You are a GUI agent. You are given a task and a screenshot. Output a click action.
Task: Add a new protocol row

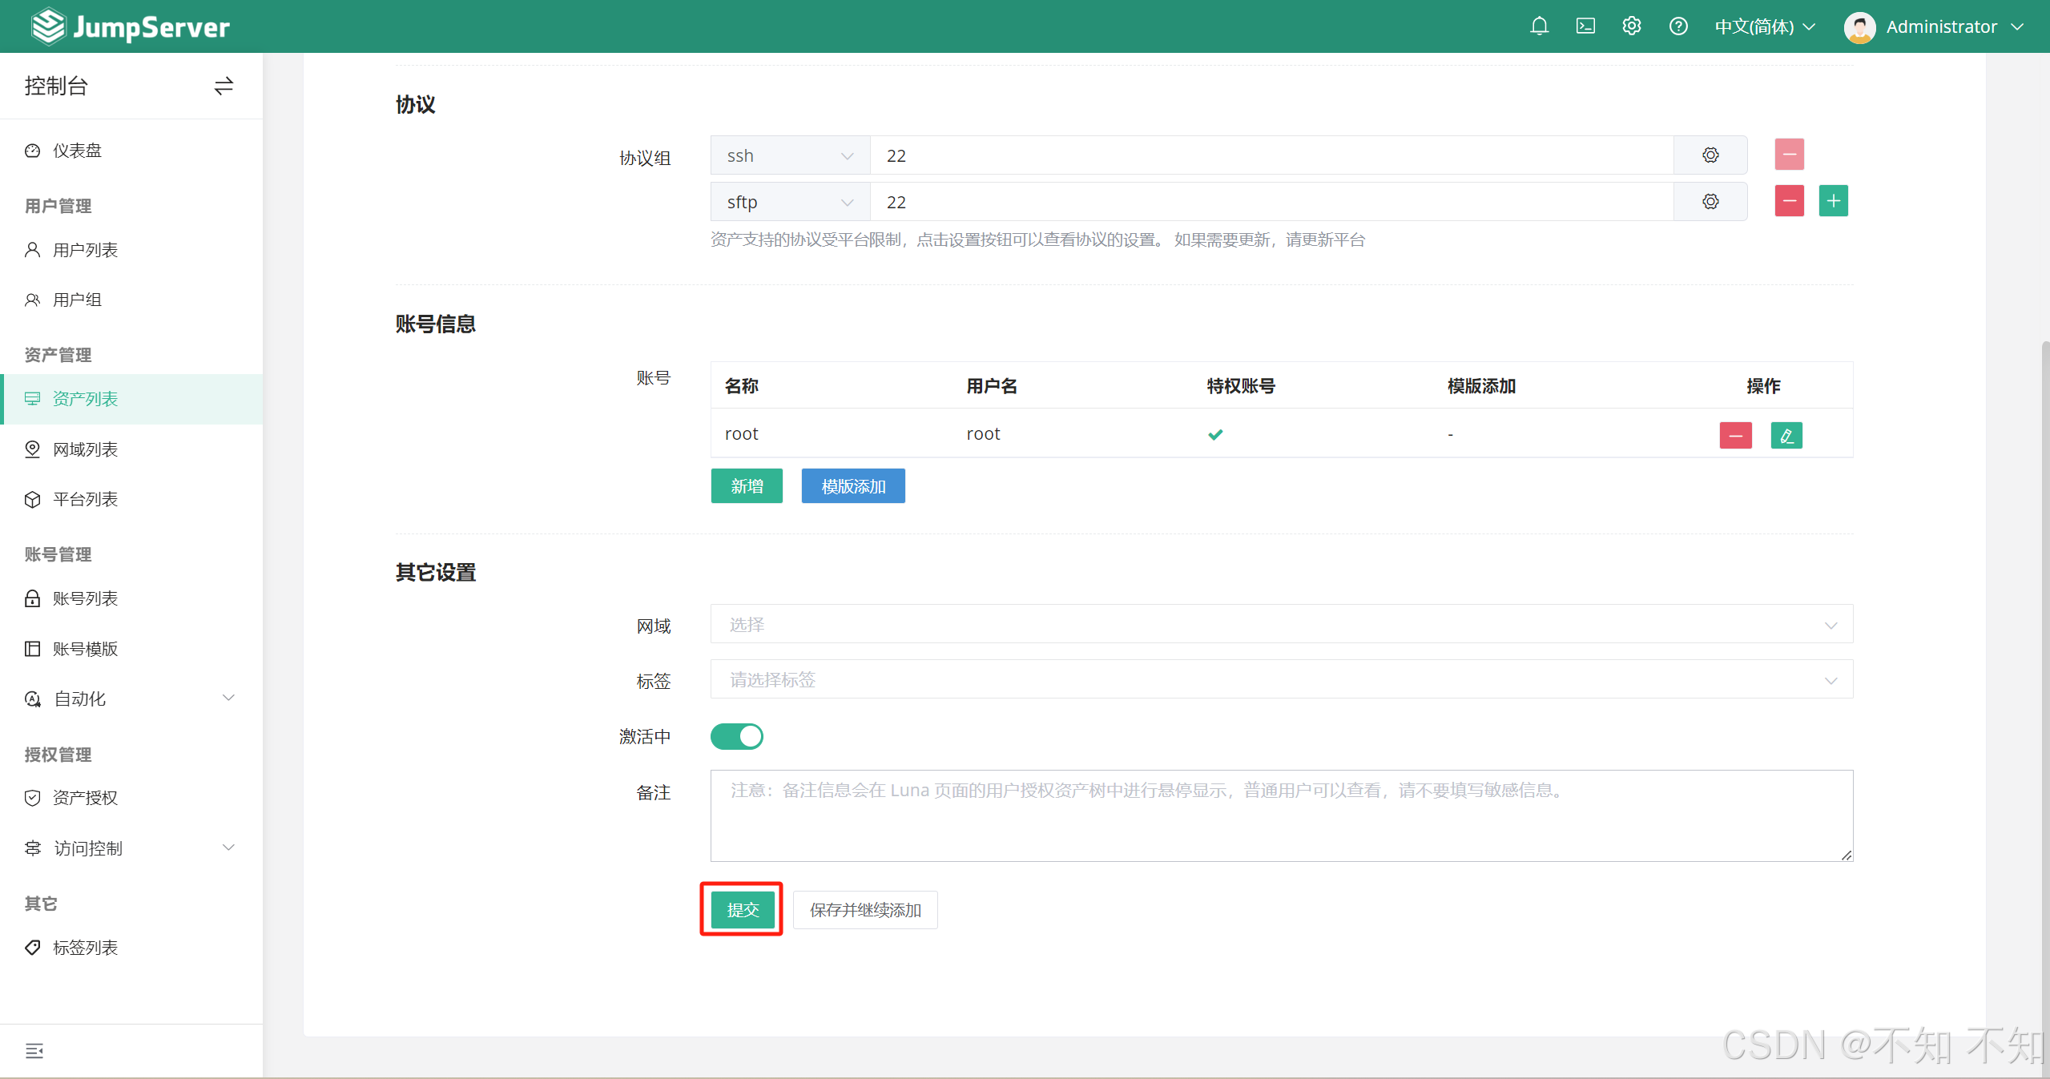1833,201
